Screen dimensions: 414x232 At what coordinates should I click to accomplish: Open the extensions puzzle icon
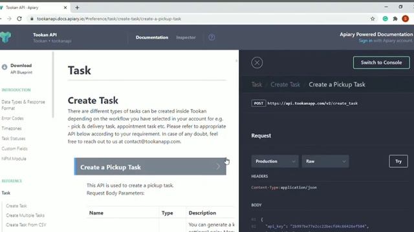395,19
